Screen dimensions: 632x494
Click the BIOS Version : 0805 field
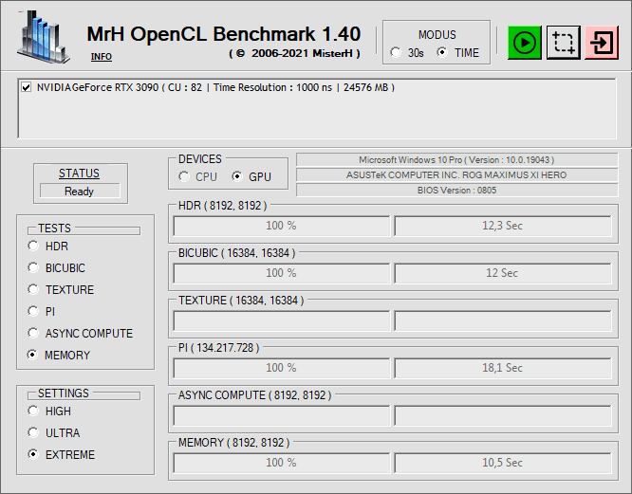[456, 190]
